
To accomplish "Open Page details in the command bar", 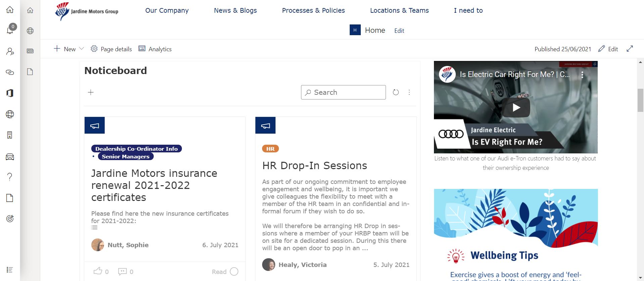I will tap(111, 49).
